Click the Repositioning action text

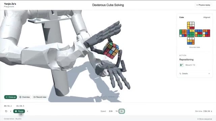point(186,59)
